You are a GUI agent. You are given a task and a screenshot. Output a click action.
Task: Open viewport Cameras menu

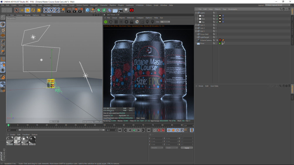point(19,15)
